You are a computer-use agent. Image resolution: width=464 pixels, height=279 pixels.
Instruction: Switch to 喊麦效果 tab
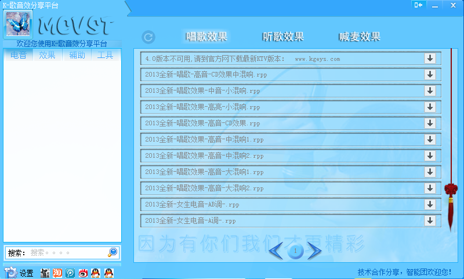(x=360, y=37)
